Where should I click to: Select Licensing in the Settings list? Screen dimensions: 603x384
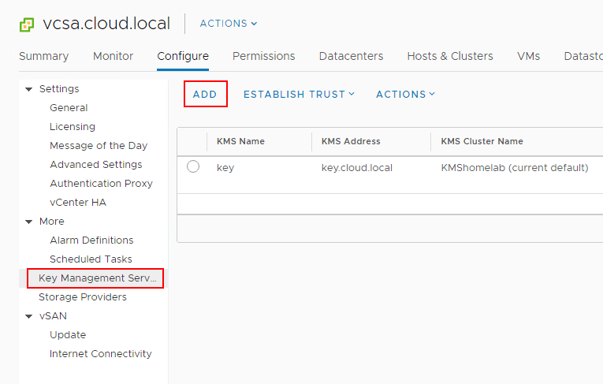72,127
